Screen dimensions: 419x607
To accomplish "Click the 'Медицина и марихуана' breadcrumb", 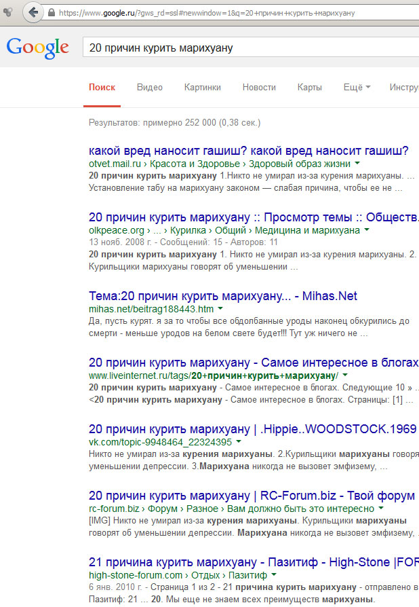I will point(307,230).
